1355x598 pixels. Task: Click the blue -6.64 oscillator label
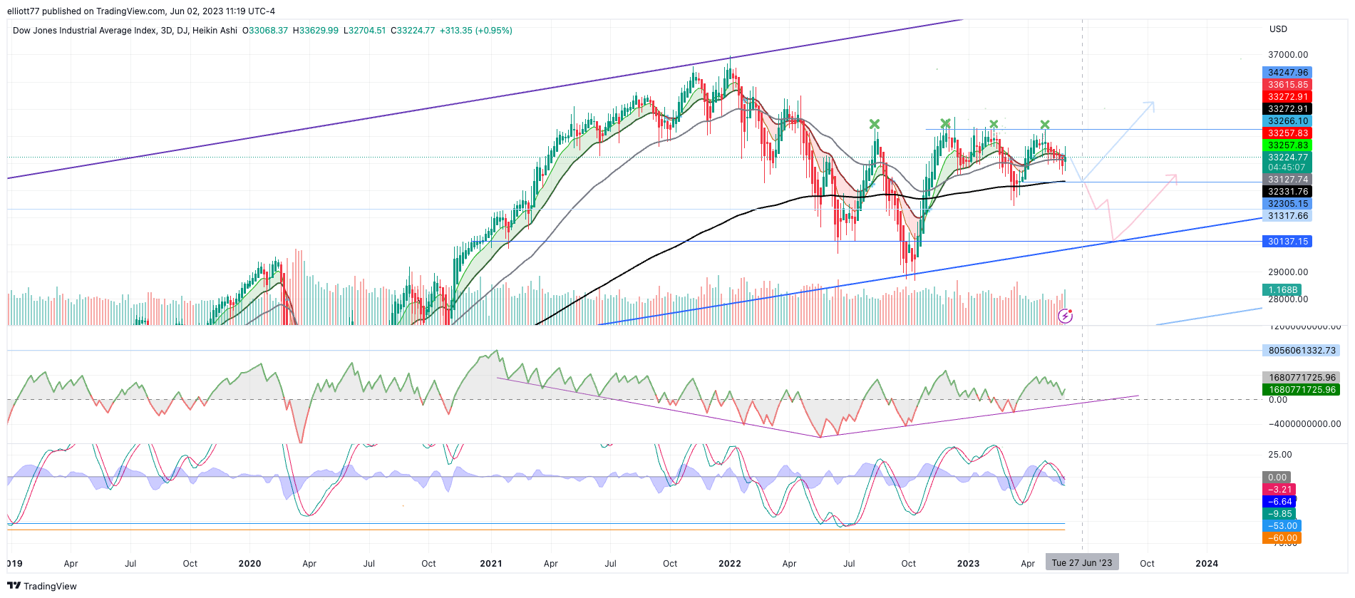(x=1279, y=502)
